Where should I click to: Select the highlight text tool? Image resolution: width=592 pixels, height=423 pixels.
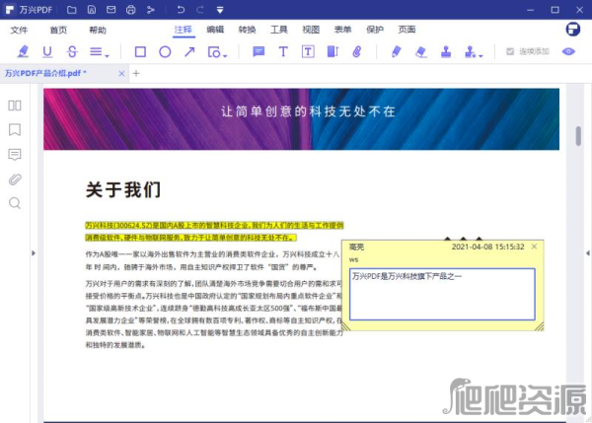[x=23, y=51]
